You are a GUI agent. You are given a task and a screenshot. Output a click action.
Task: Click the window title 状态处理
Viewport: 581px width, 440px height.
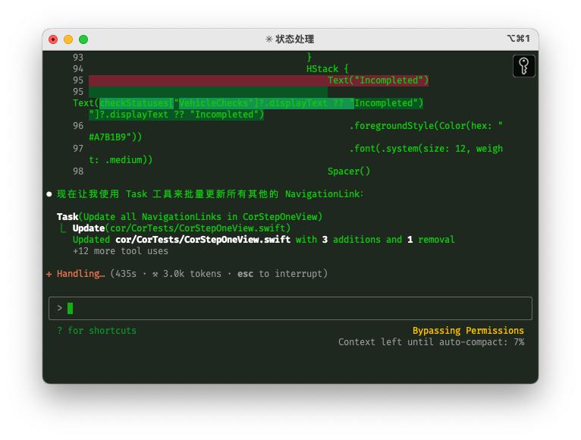294,39
